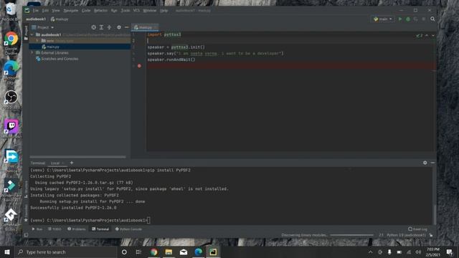Open the Help menu
This screenshot has height=258, width=459.
[164, 11]
